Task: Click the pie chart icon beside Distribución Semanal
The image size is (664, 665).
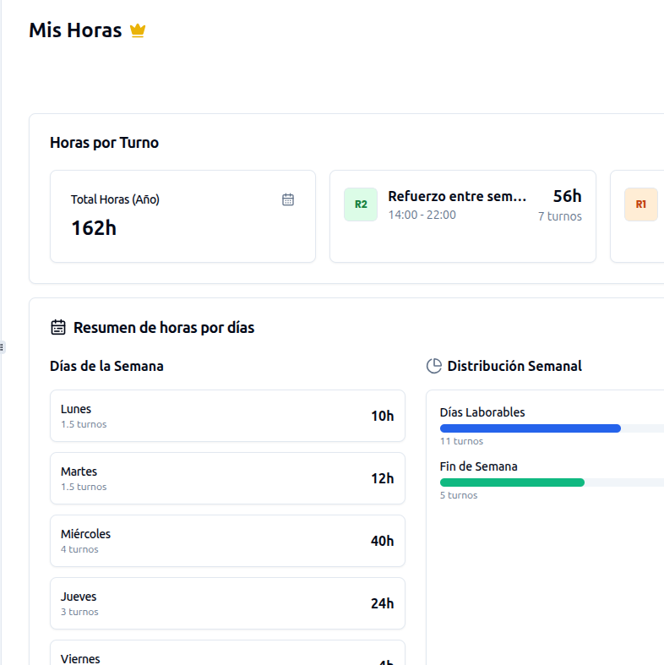Action: point(434,366)
